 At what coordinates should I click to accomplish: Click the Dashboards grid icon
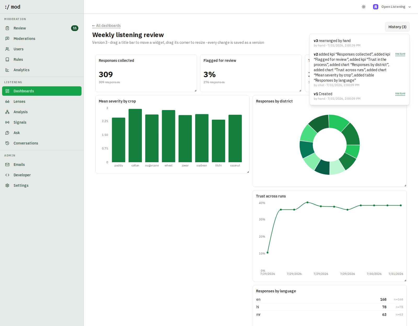coord(7,91)
